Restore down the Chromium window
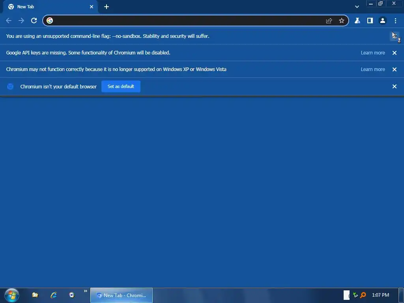Screen dimensions: 404x303 pyautogui.click(x=381, y=4)
